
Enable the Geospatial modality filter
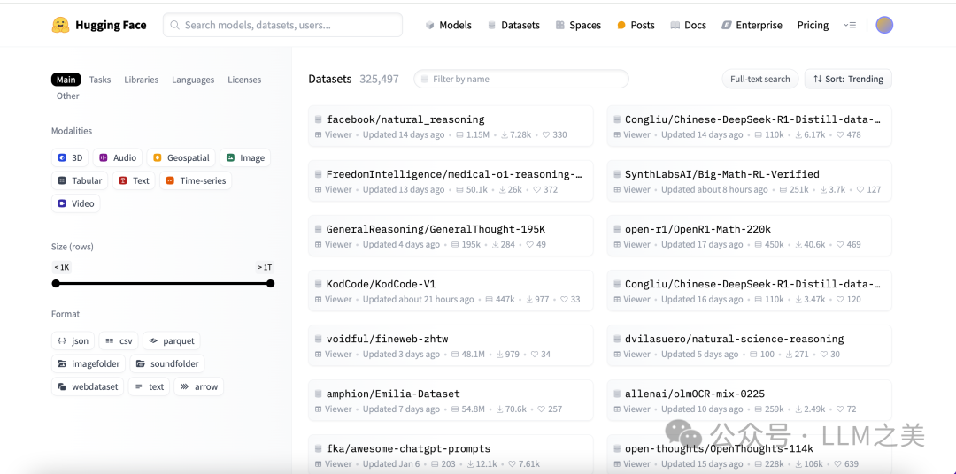coord(181,157)
